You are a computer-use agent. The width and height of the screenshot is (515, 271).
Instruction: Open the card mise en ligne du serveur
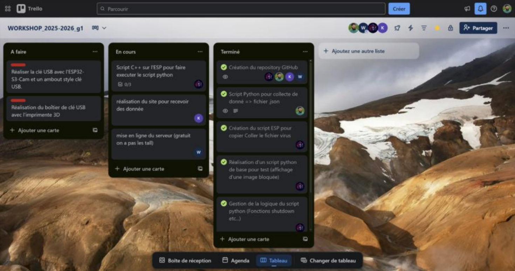(159, 144)
